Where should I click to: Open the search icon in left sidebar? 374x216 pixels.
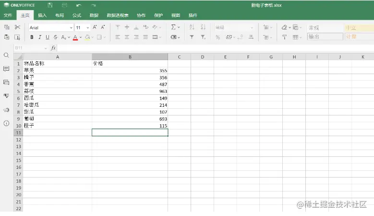click(6, 55)
